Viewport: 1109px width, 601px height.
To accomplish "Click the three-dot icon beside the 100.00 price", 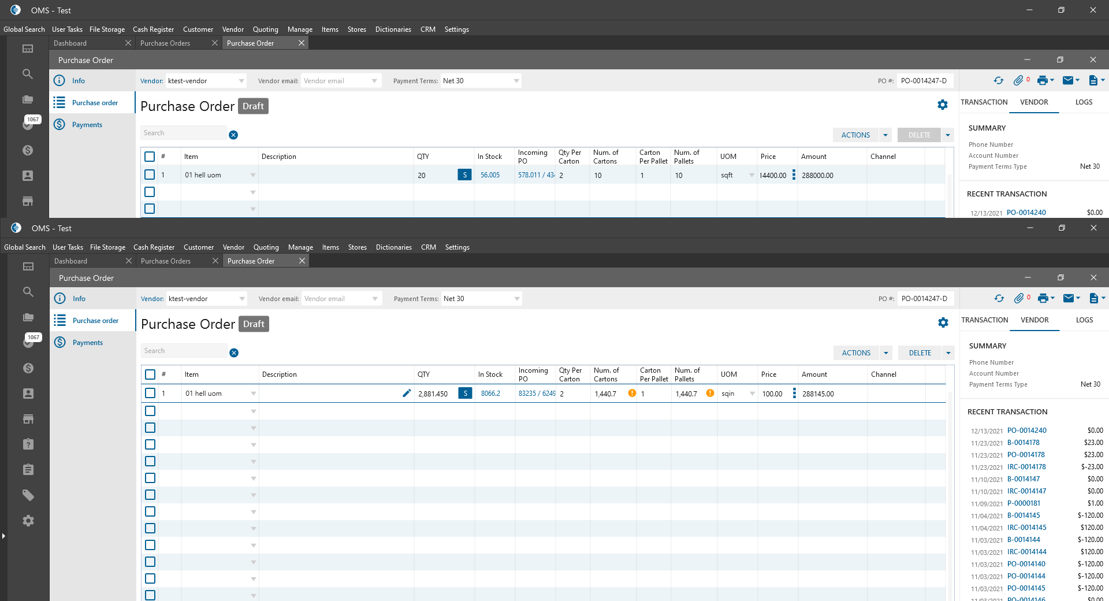I will tap(794, 394).
